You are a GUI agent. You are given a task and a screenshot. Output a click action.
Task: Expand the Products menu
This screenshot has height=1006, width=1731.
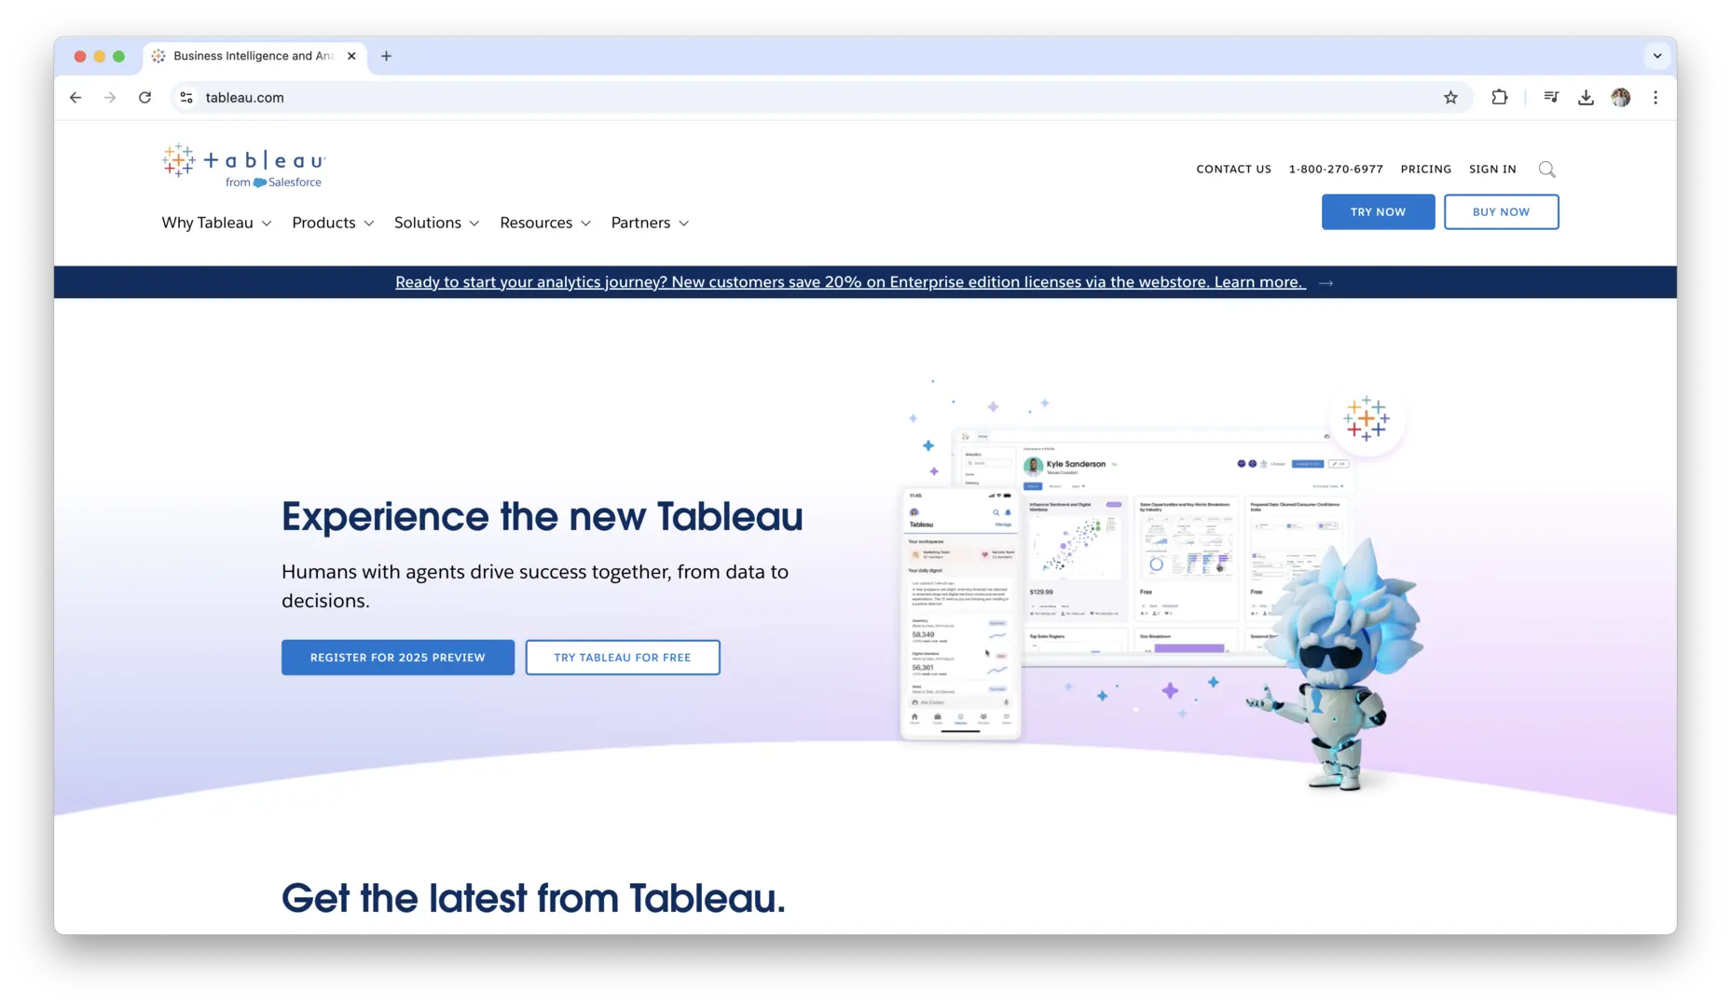tap(333, 223)
